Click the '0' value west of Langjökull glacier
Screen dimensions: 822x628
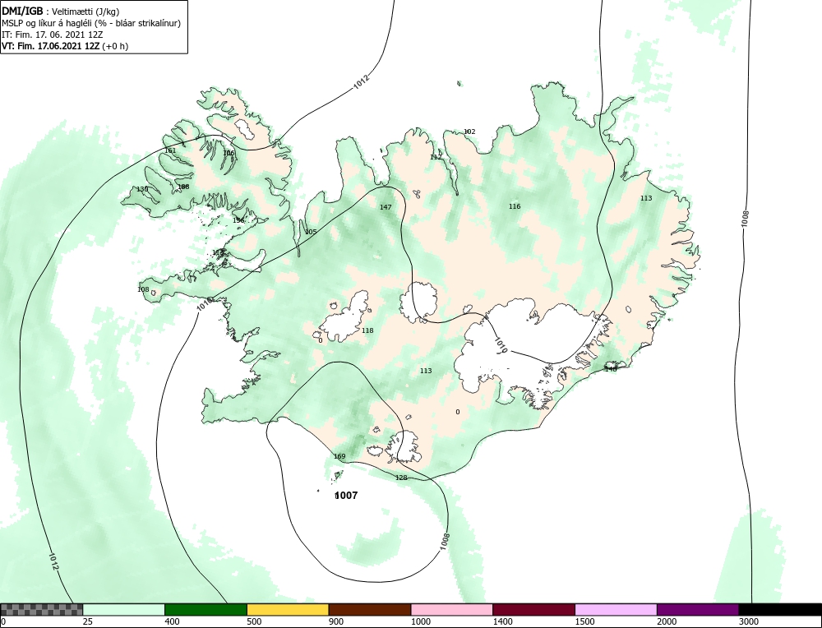pos(321,341)
